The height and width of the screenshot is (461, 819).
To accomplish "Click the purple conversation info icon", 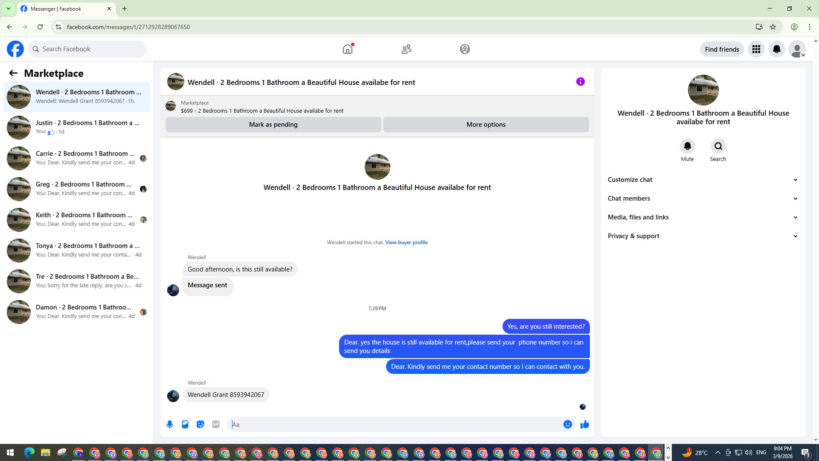I will coord(580,82).
